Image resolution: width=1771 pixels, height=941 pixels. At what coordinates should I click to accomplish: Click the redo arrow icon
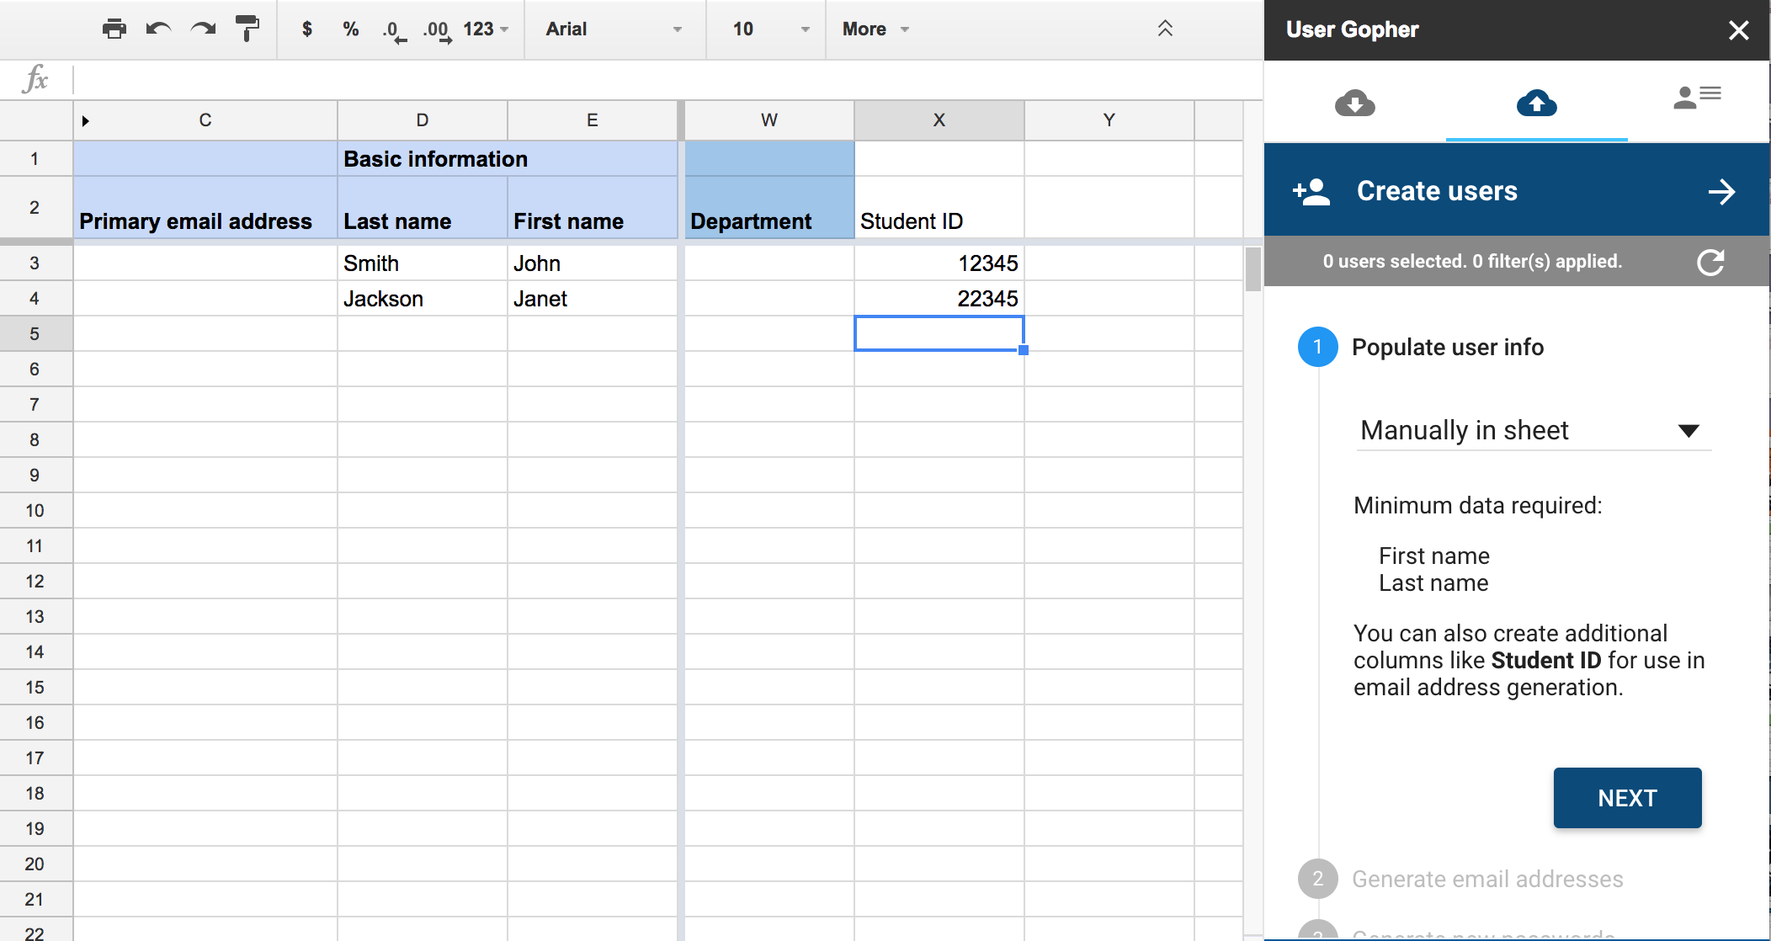[x=203, y=29]
